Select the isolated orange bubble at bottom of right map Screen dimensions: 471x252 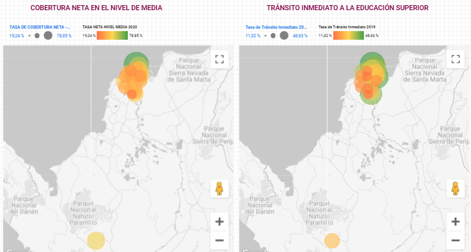[331, 240]
